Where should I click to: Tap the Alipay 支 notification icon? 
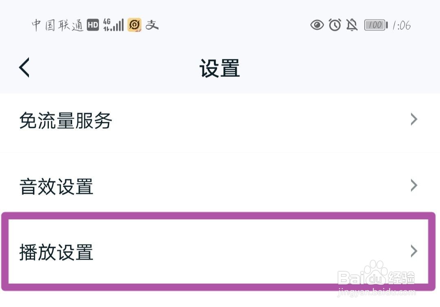coord(152,25)
